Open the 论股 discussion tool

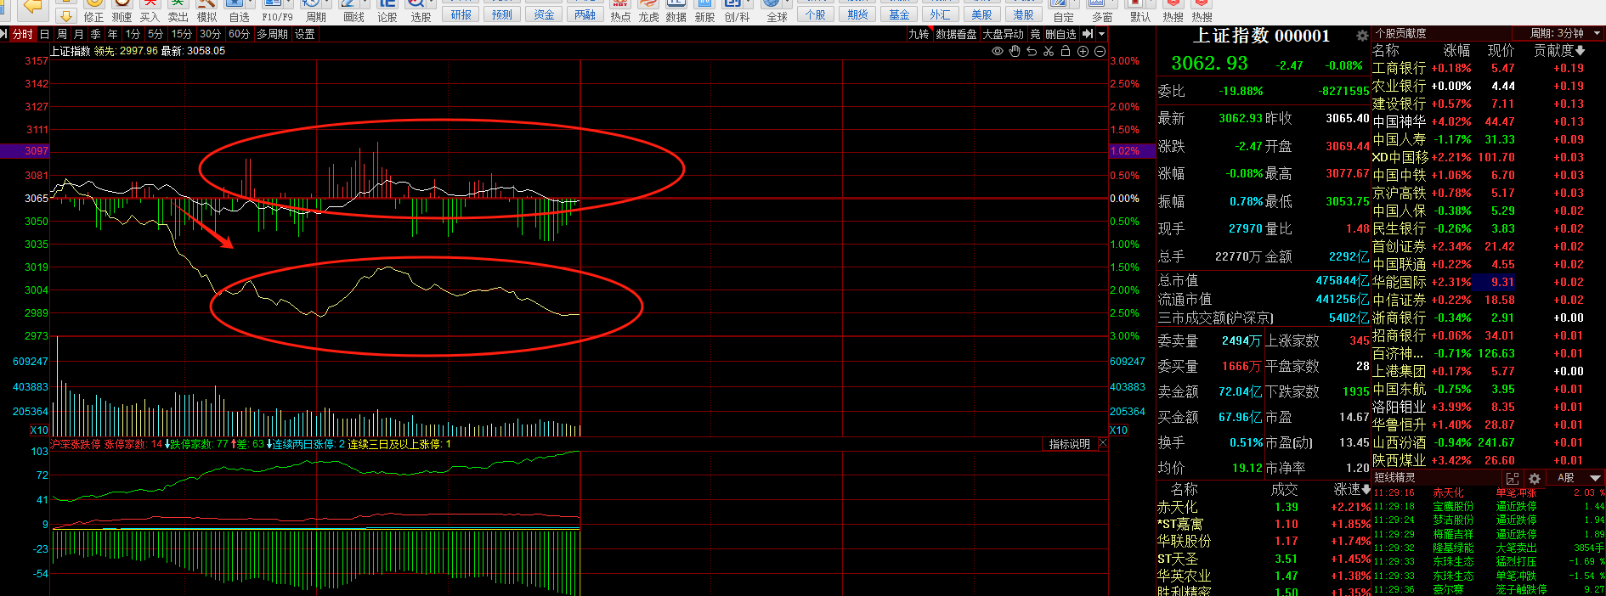tap(387, 11)
